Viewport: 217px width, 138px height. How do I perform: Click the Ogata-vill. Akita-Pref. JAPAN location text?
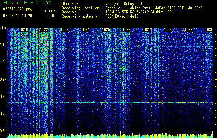click(154, 8)
